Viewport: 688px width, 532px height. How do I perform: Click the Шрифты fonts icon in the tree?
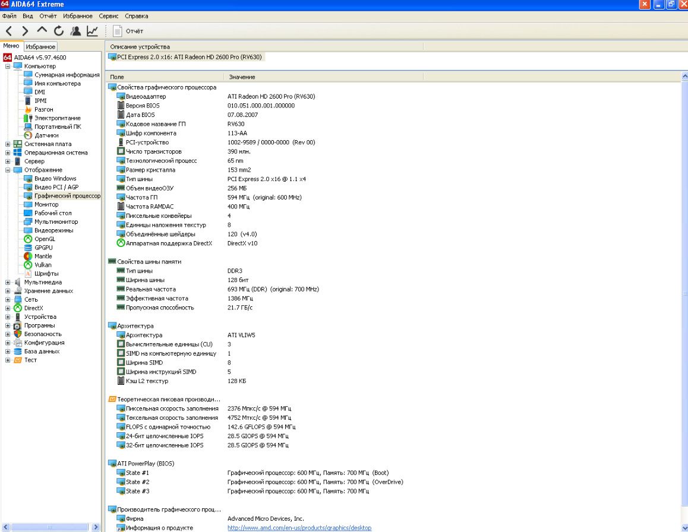(x=28, y=274)
